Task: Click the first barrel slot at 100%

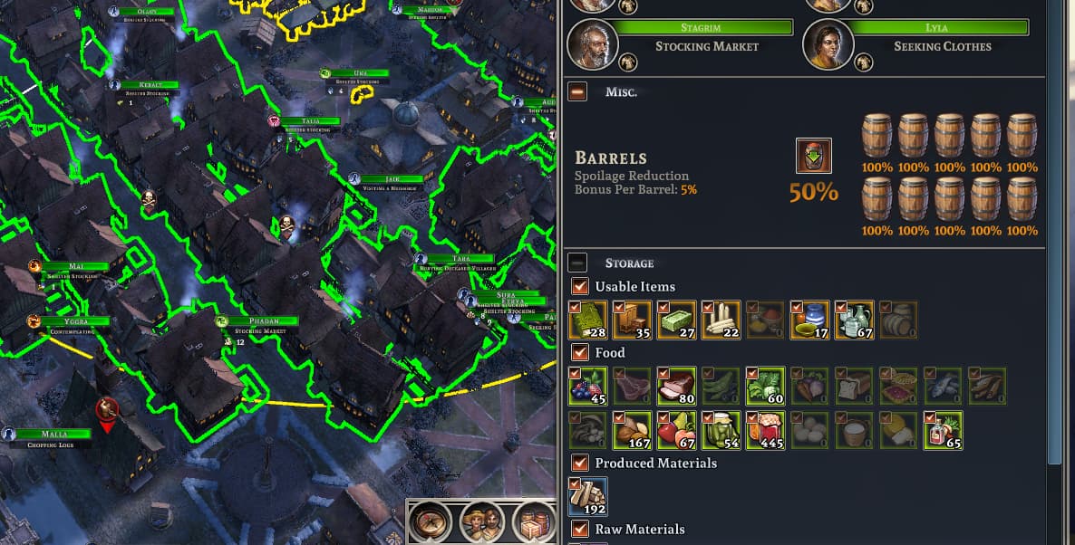Action: [x=876, y=136]
